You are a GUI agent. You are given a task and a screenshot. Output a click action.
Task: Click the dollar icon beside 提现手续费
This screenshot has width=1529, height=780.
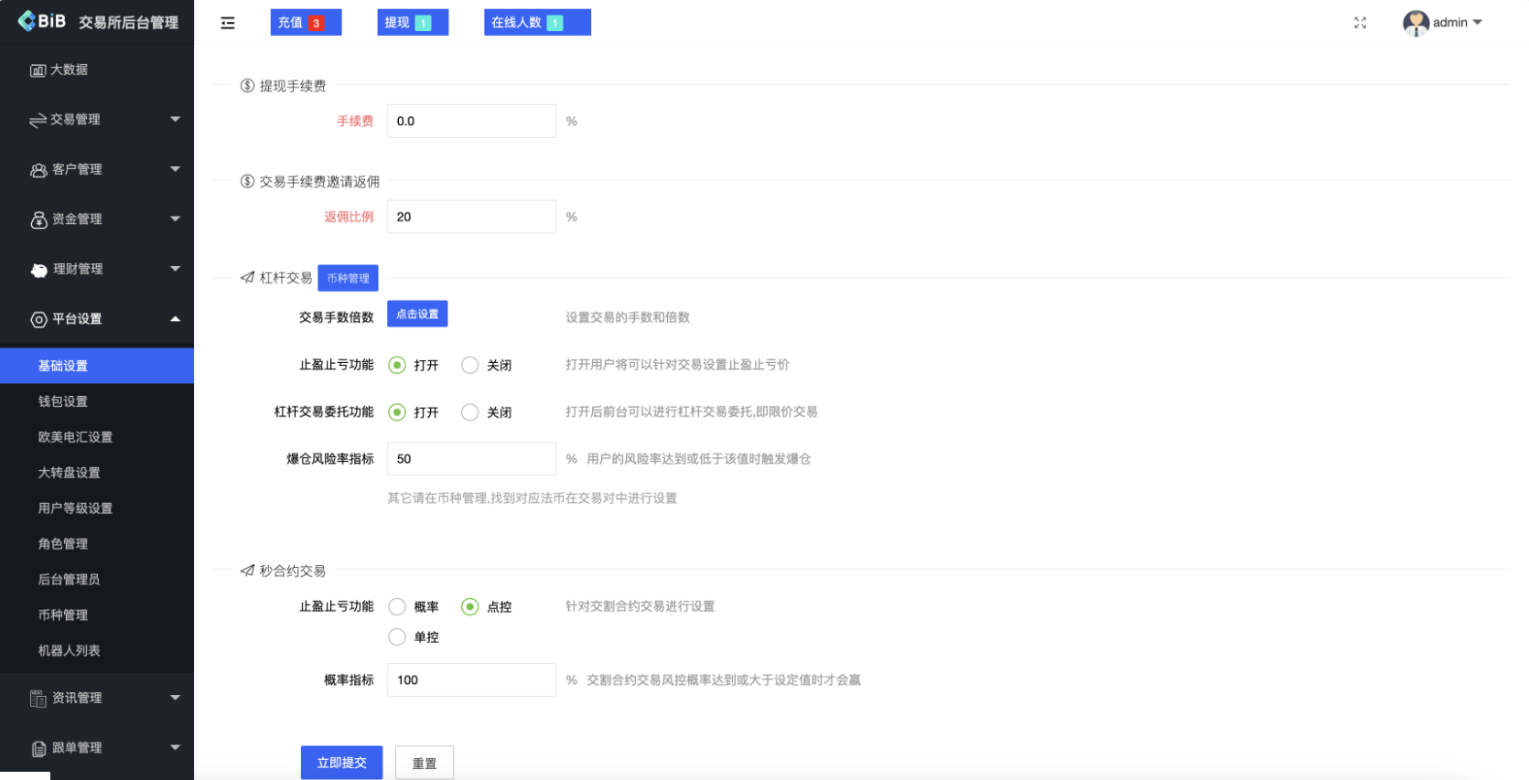tap(247, 86)
